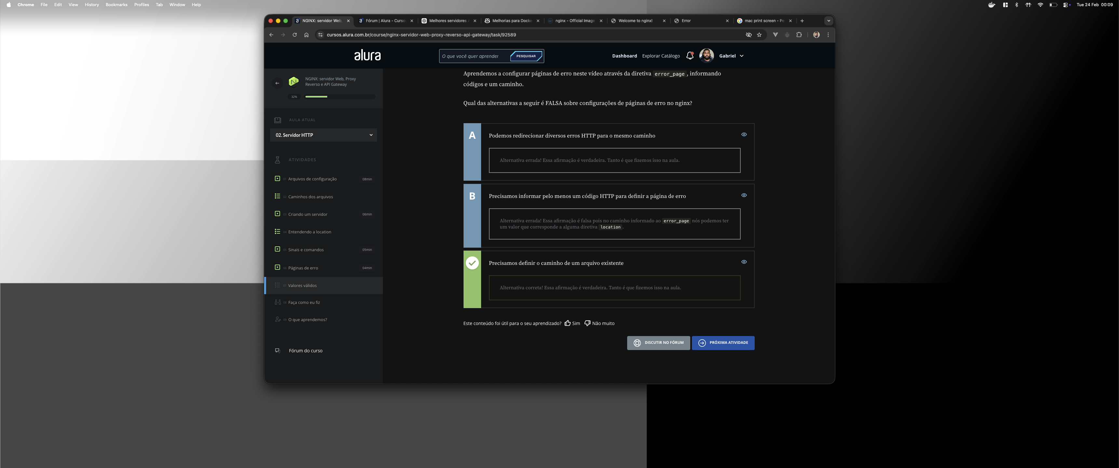Toggle eye icon on alternative A
1119x468 pixels.
point(744,135)
